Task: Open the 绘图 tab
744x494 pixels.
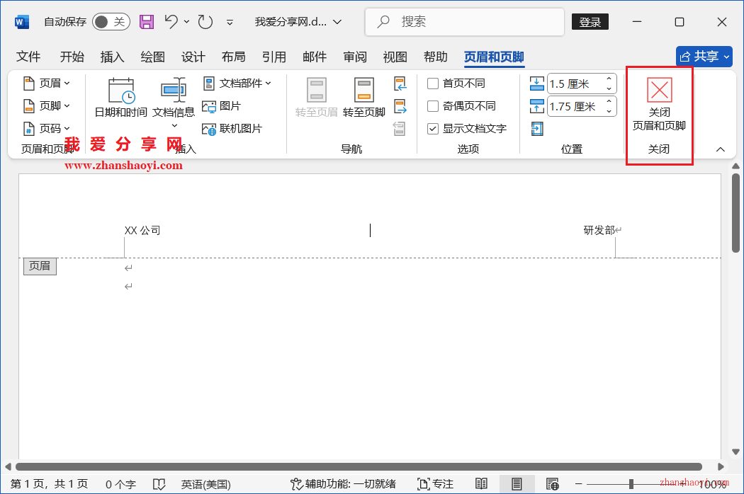Action: [152, 57]
